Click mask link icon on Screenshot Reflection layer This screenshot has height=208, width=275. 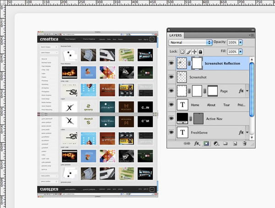pos(189,63)
